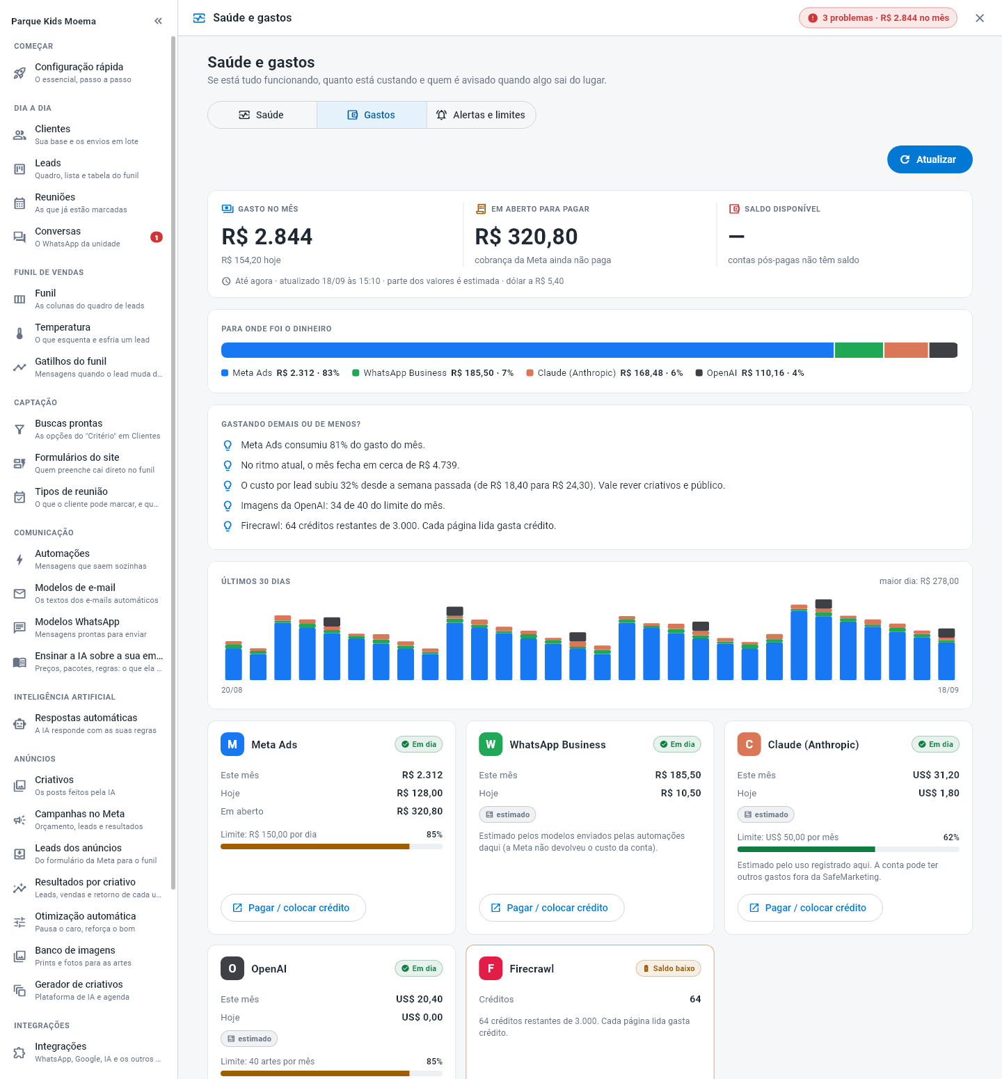Click the Claude orange bar segment
Screen dimensions: 1002x1079
tap(907, 350)
